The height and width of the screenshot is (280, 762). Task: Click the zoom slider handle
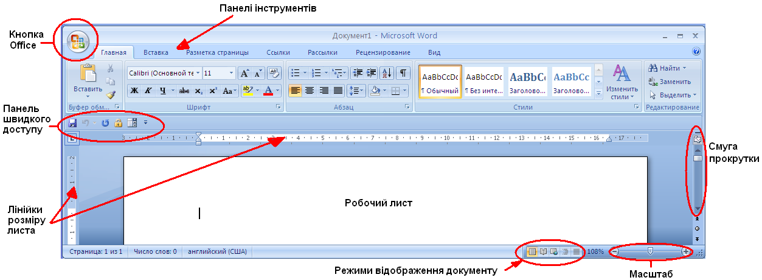tap(651, 251)
